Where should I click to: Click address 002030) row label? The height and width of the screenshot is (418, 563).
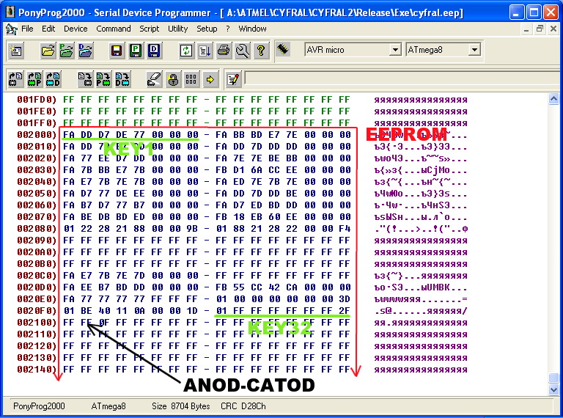(x=37, y=170)
